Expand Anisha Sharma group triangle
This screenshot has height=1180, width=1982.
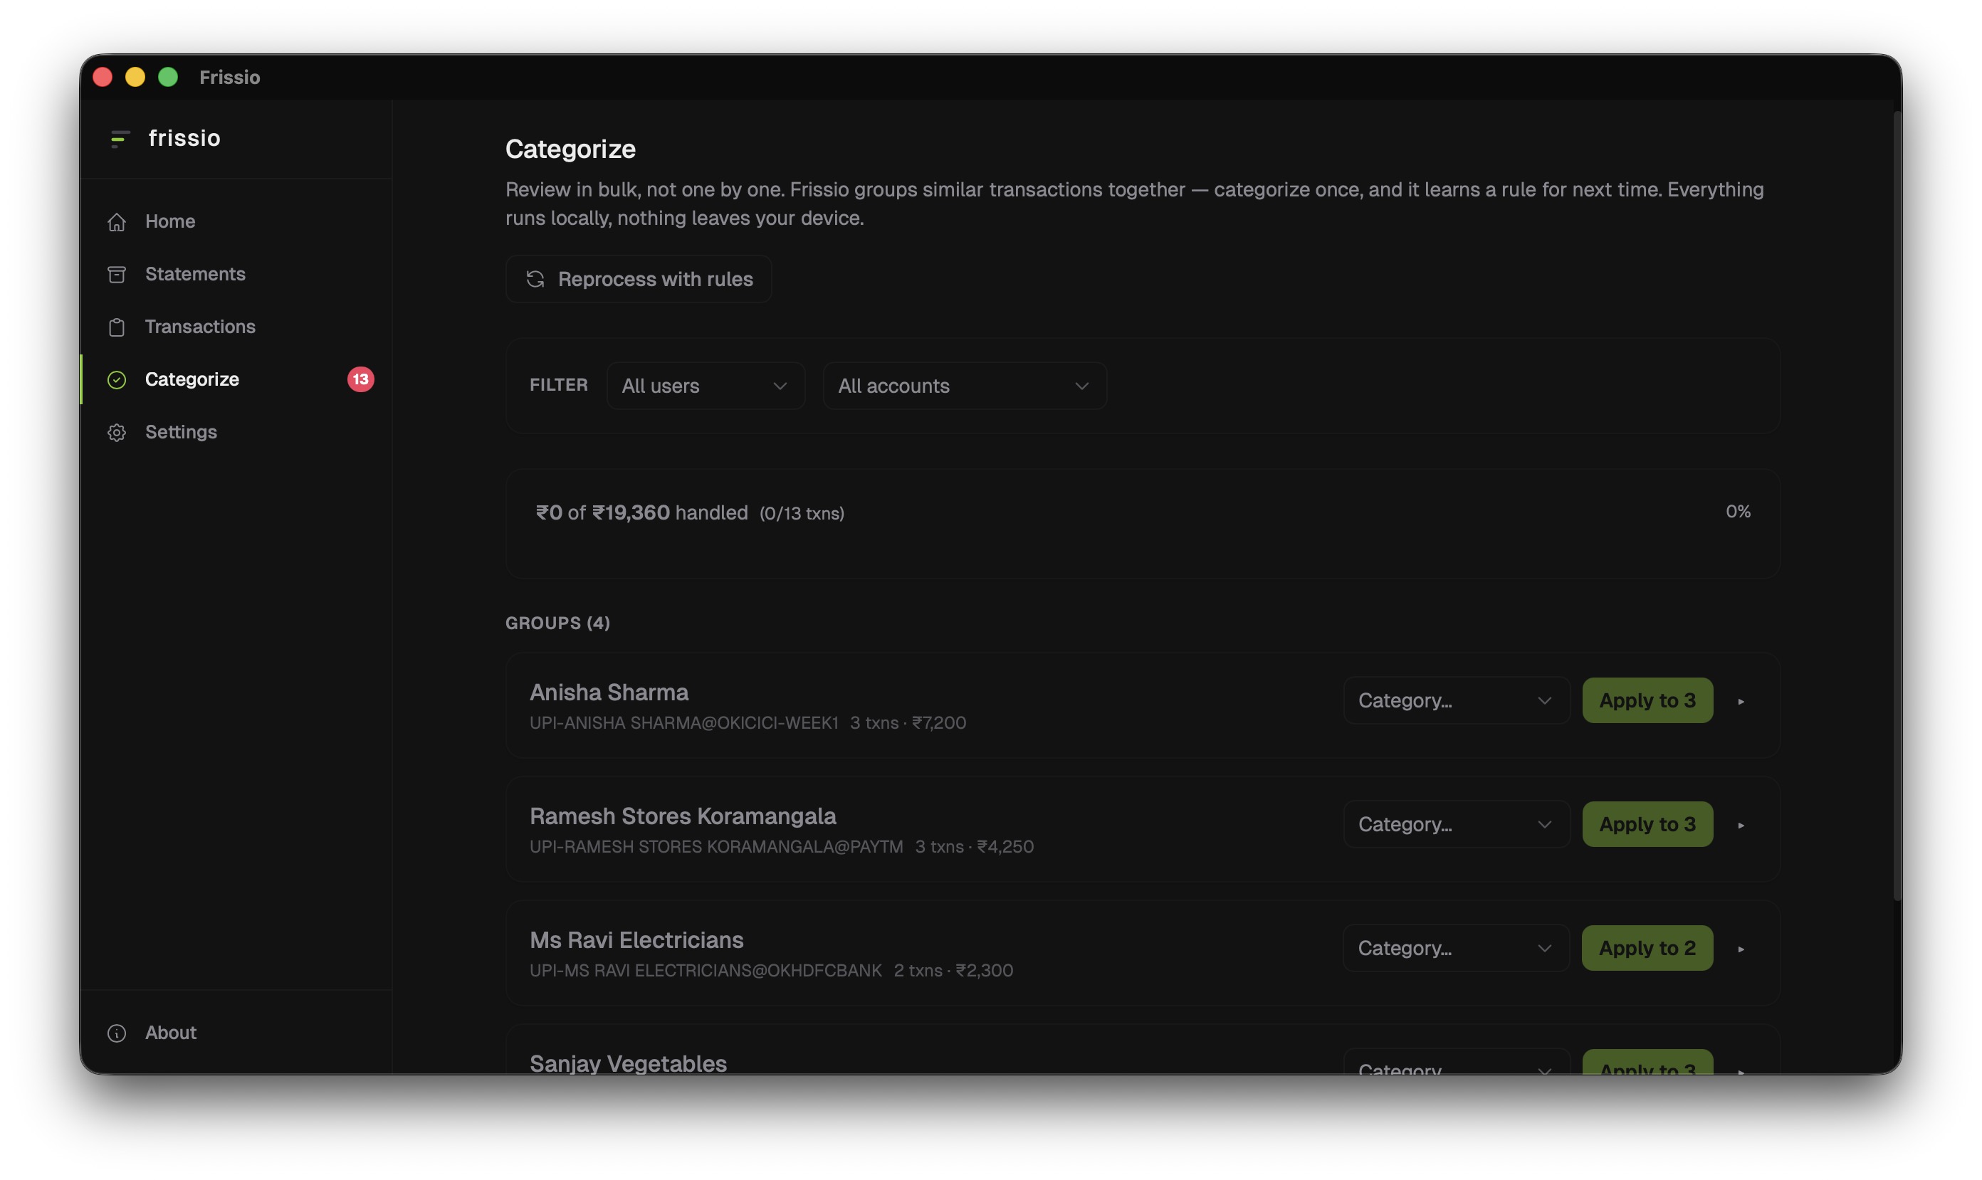click(1741, 701)
